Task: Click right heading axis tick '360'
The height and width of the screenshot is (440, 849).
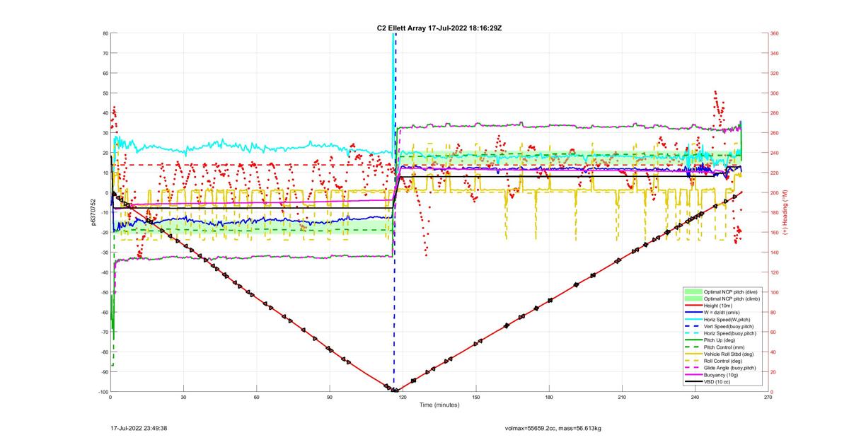Action: pos(775,33)
